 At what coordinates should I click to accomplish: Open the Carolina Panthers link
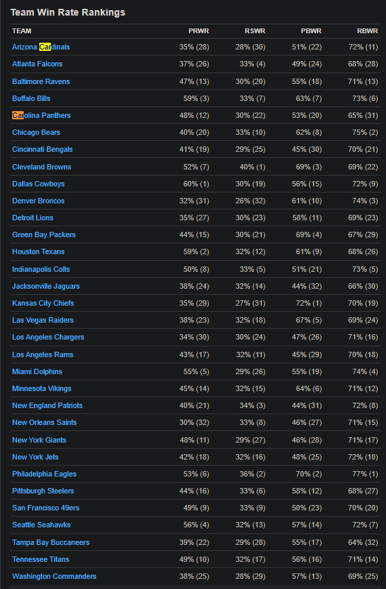point(41,115)
